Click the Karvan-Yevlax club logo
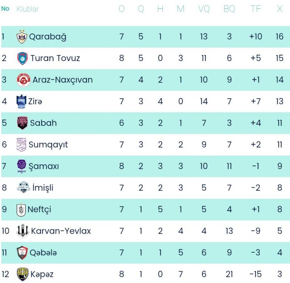290x283 pixels. tap(22, 231)
